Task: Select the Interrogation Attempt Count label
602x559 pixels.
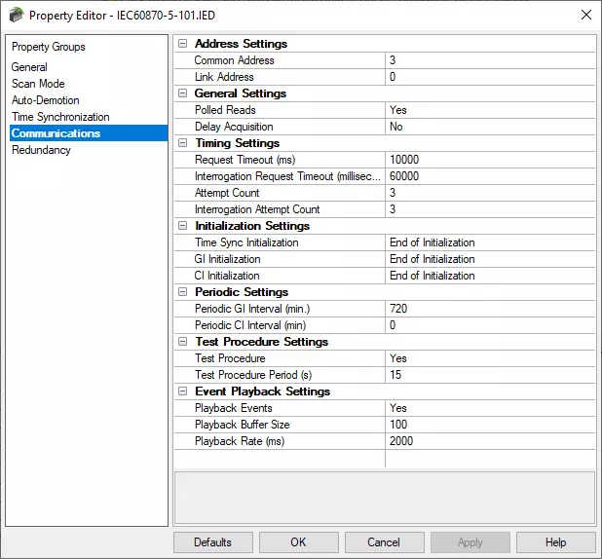Action: pos(257,208)
